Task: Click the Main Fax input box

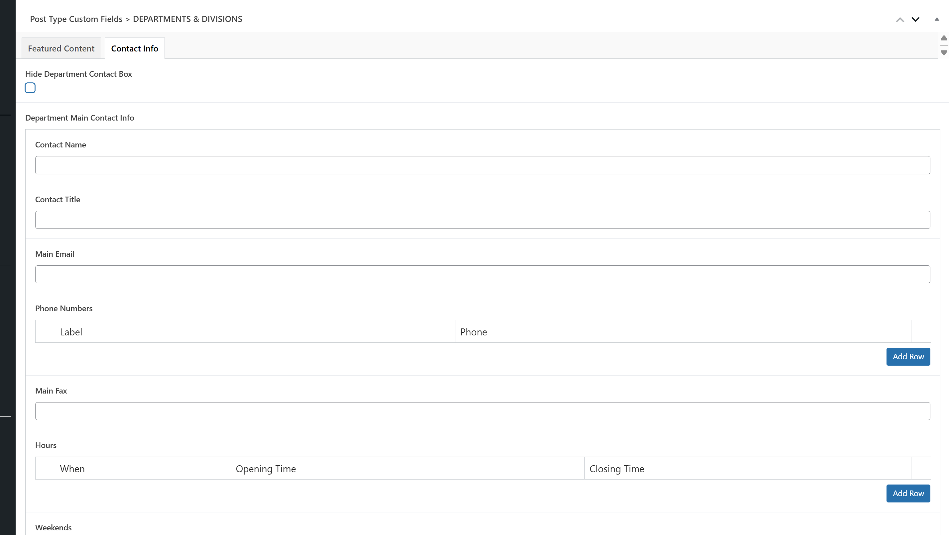Action: (x=483, y=411)
